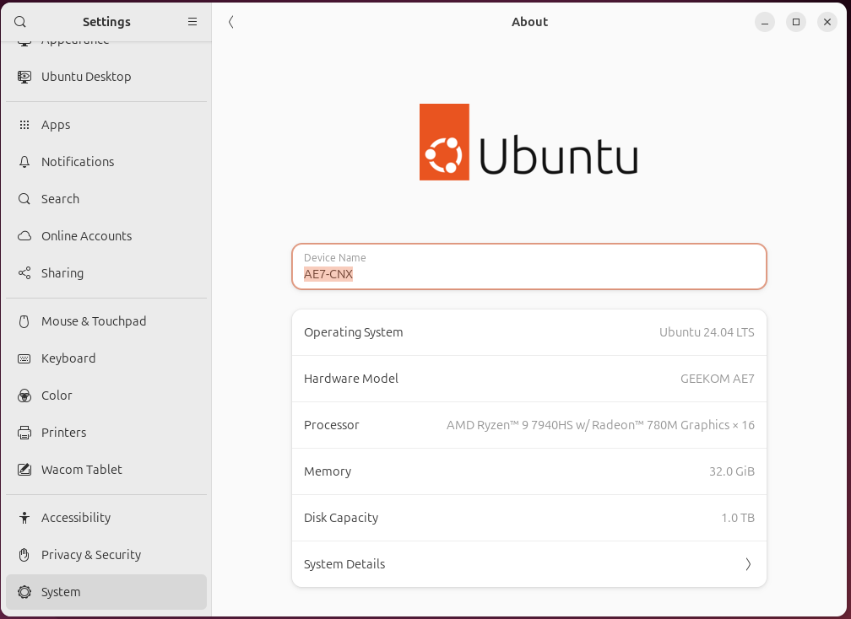851x619 pixels.
Task: Click the Privacy & Security hand icon
Action: click(x=24, y=555)
